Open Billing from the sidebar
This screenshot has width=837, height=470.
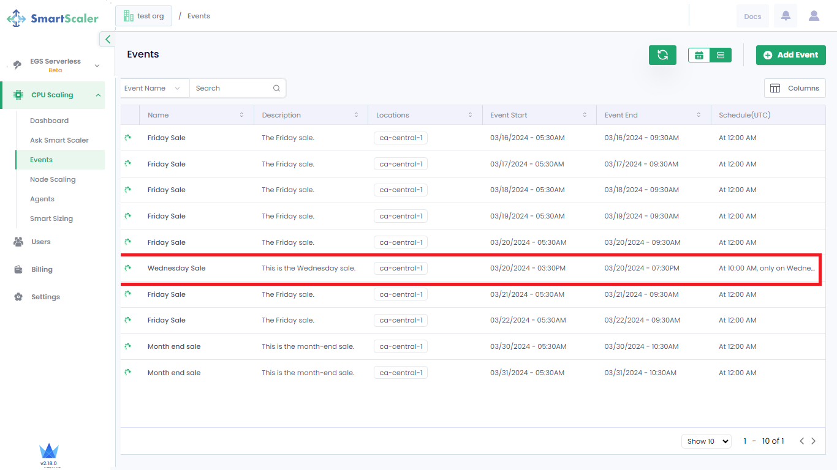click(x=42, y=269)
